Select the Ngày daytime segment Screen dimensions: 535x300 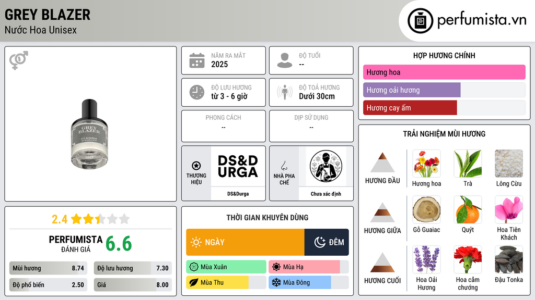(246, 242)
